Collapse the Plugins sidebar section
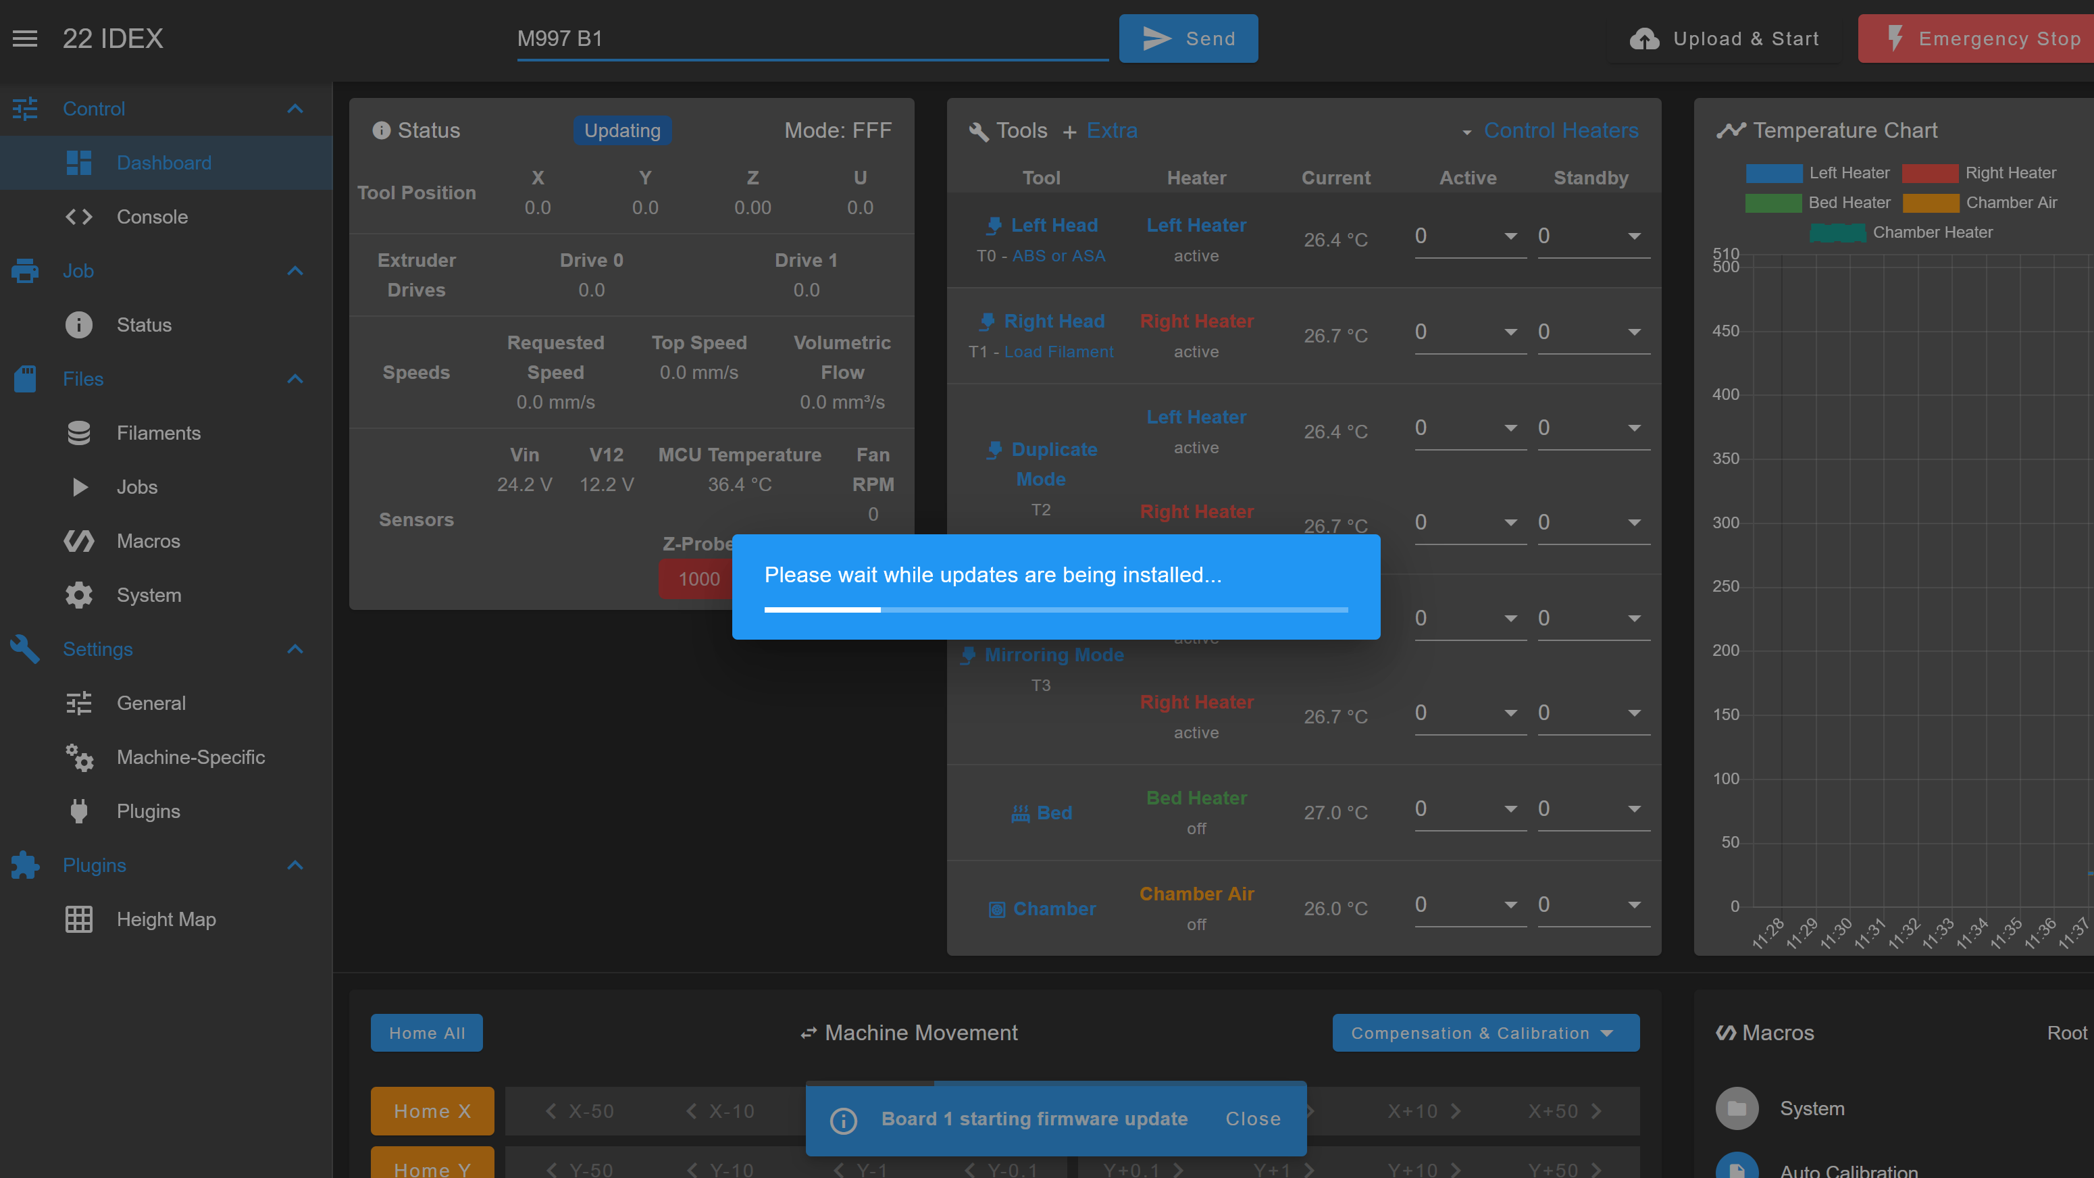 (x=296, y=865)
